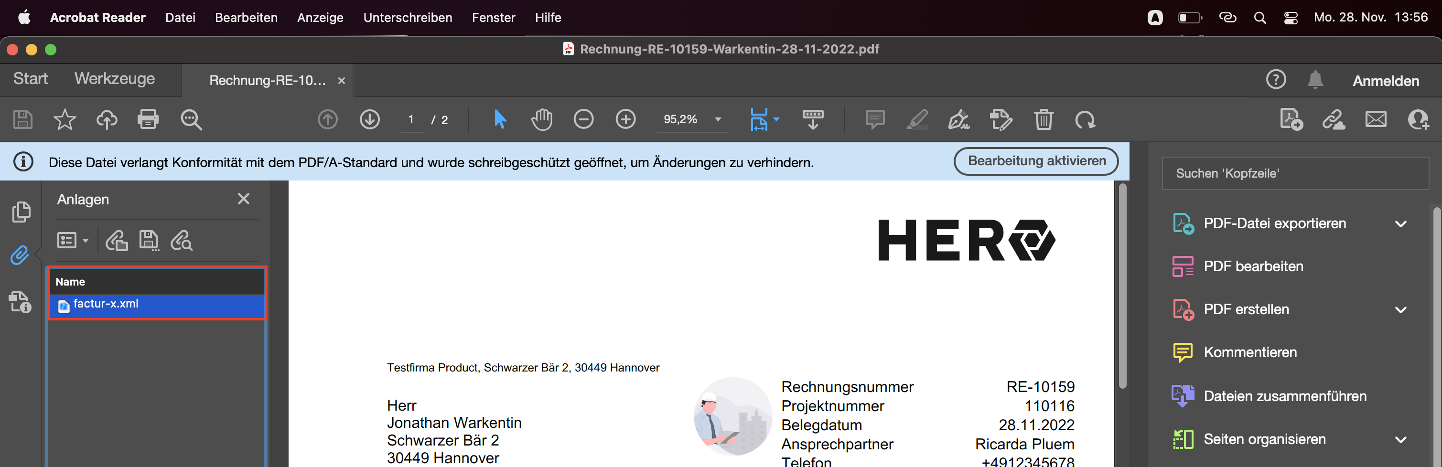Click the attachments paperclip sidebar icon
Image resolution: width=1442 pixels, height=467 pixels.
[x=20, y=255]
